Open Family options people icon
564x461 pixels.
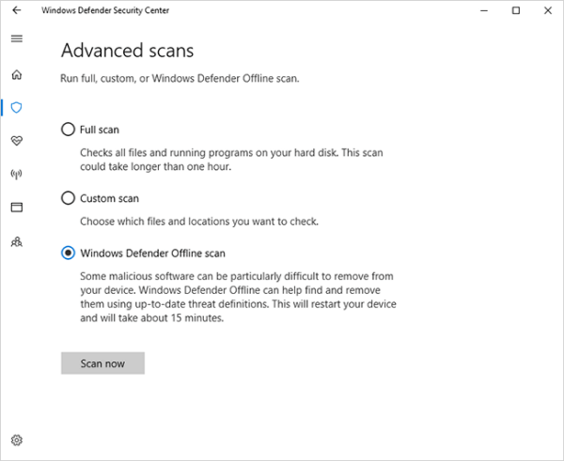click(17, 242)
